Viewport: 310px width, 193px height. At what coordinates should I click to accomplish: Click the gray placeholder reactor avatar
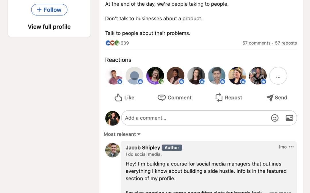134,76
